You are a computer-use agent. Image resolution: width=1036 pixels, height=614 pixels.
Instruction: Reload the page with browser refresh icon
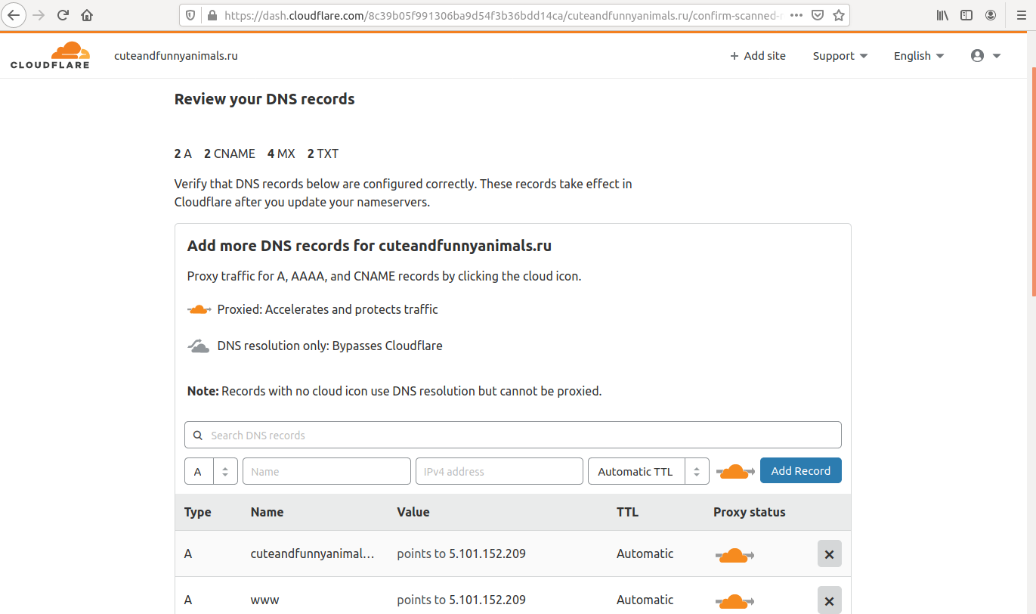(x=63, y=15)
